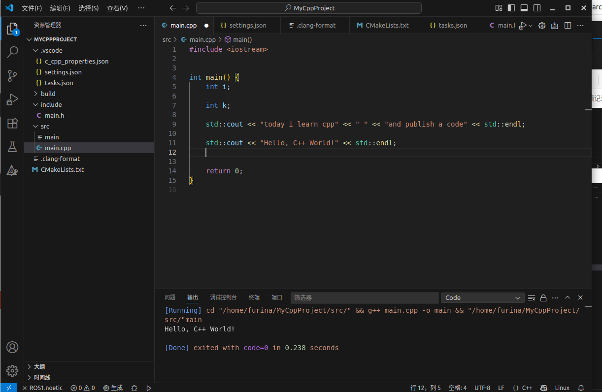Click the 筛选器 filter input field
The height and width of the screenshot is (392, 602).
[364, 298]
